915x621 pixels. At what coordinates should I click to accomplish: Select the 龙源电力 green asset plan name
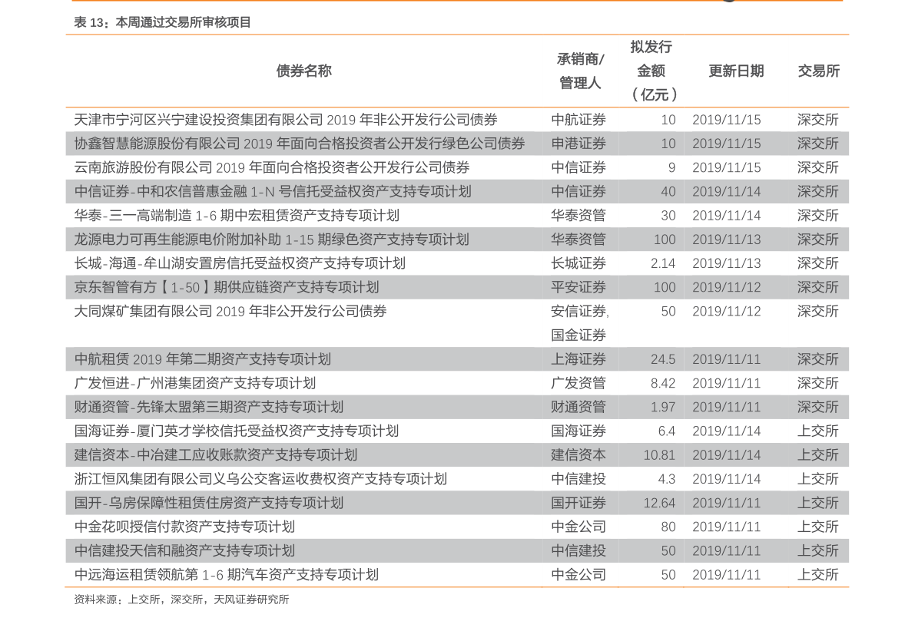(x=271, y=239)
